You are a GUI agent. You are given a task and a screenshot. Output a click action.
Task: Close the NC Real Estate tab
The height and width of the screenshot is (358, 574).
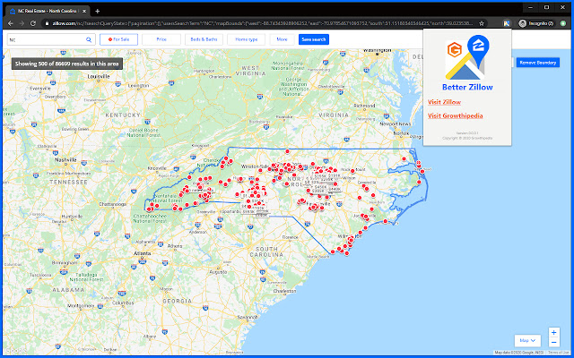[85, 11]
